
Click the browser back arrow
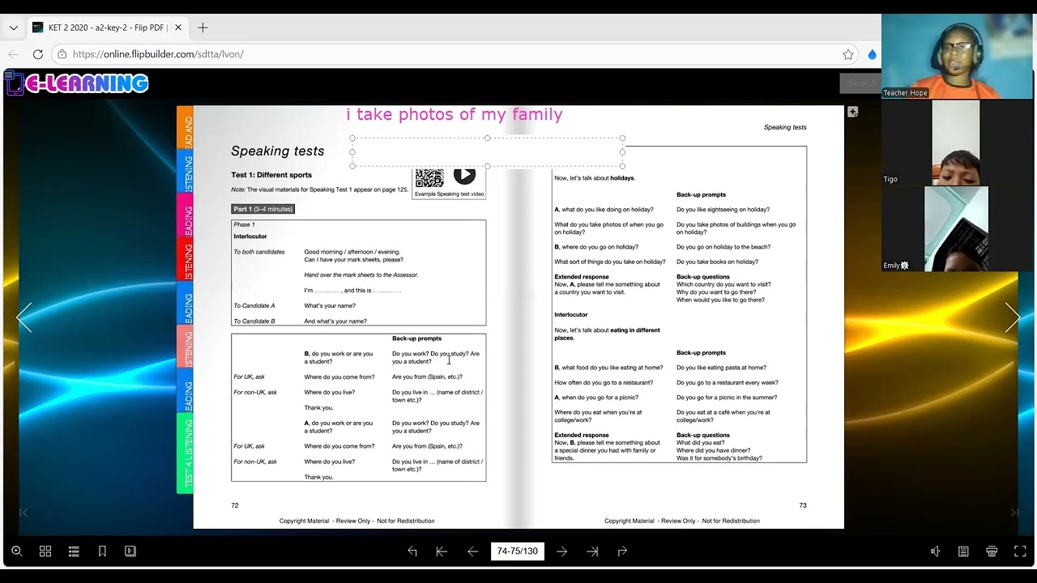click(x=14, y=54)
